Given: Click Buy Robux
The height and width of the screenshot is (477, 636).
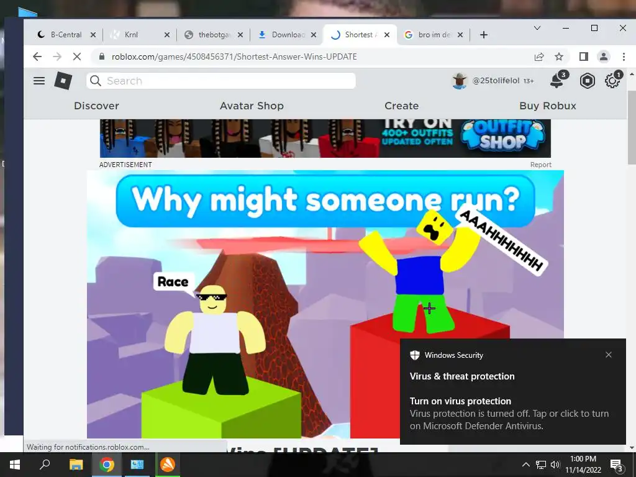Looking at the screenshot, I should 548,106.
